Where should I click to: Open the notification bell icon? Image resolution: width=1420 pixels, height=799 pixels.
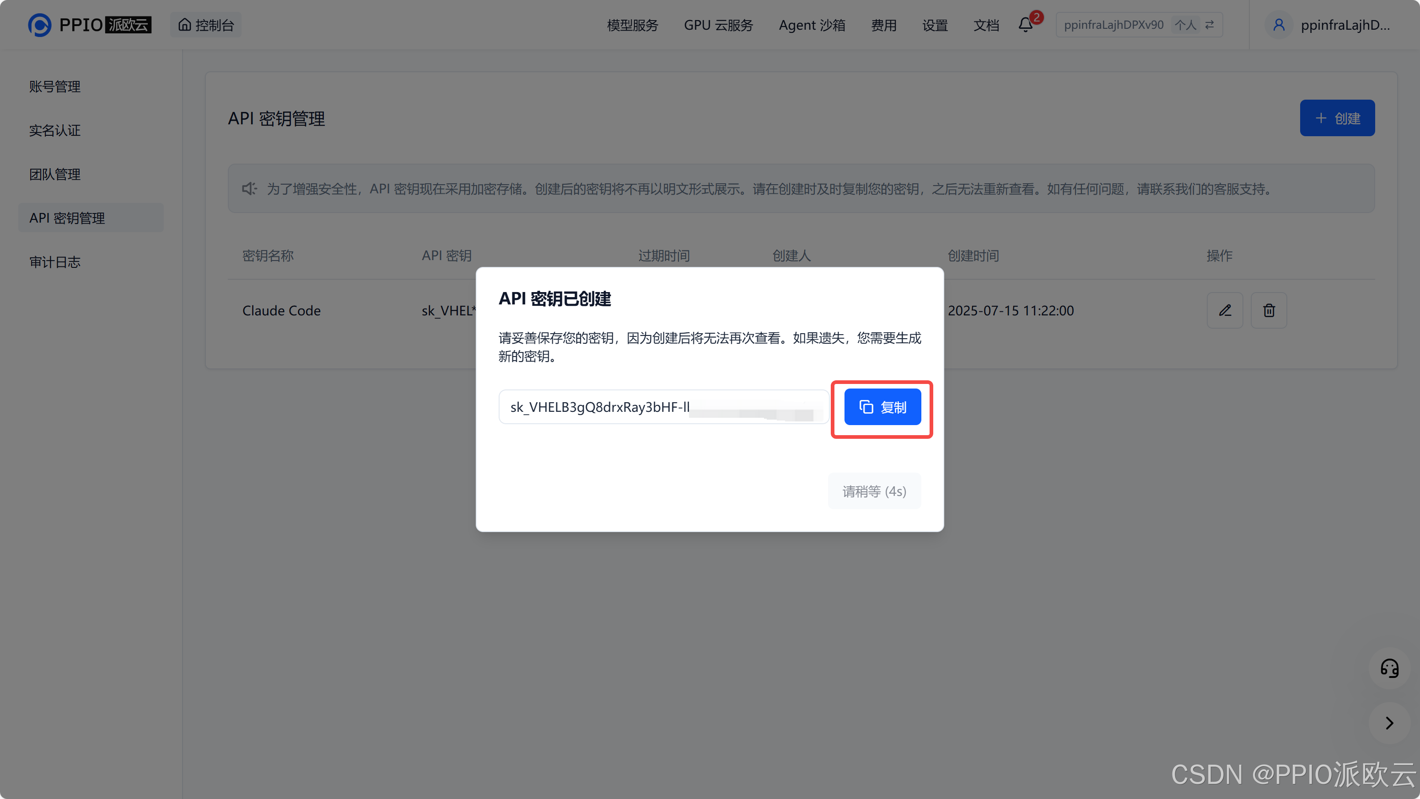tap(1025, 25)
